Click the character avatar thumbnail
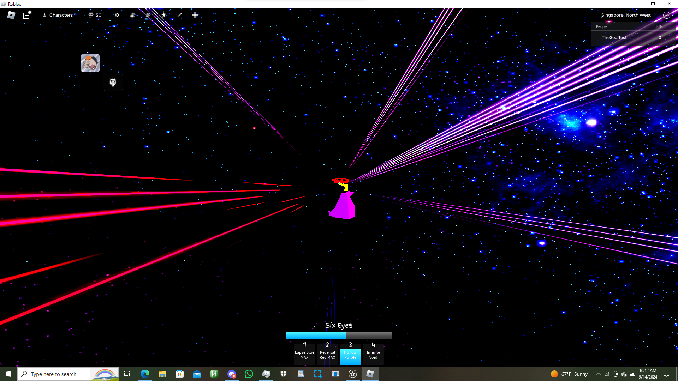Image resolution: width=678 pixels, height=381 pixels. (90, 63)
